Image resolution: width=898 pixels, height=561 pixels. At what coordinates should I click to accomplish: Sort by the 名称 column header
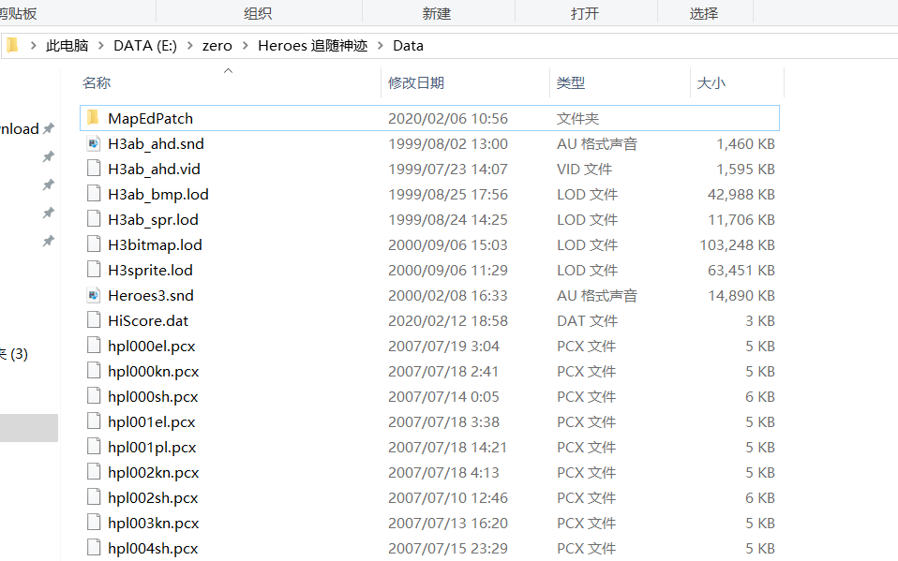[x=97, y=83]
